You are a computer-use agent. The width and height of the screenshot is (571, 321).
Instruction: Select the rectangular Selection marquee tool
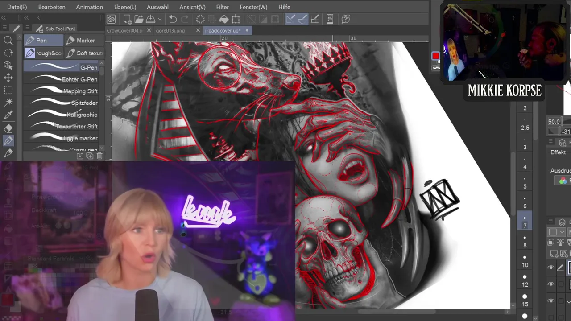[x=8, y=91]
